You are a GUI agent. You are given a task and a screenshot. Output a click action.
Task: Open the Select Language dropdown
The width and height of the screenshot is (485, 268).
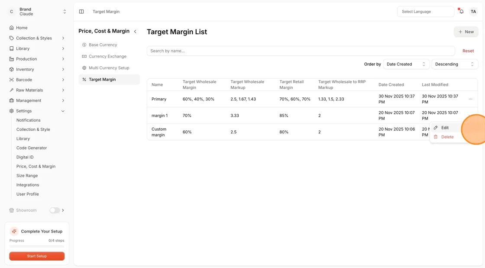pyautogui.click(x=426, y=11)
